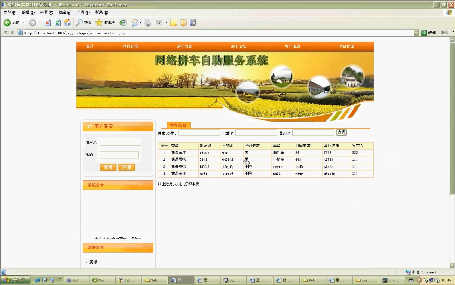Open 拼车信息 in the orange navigation bar

pyautogui.click(x=184, y=46)
